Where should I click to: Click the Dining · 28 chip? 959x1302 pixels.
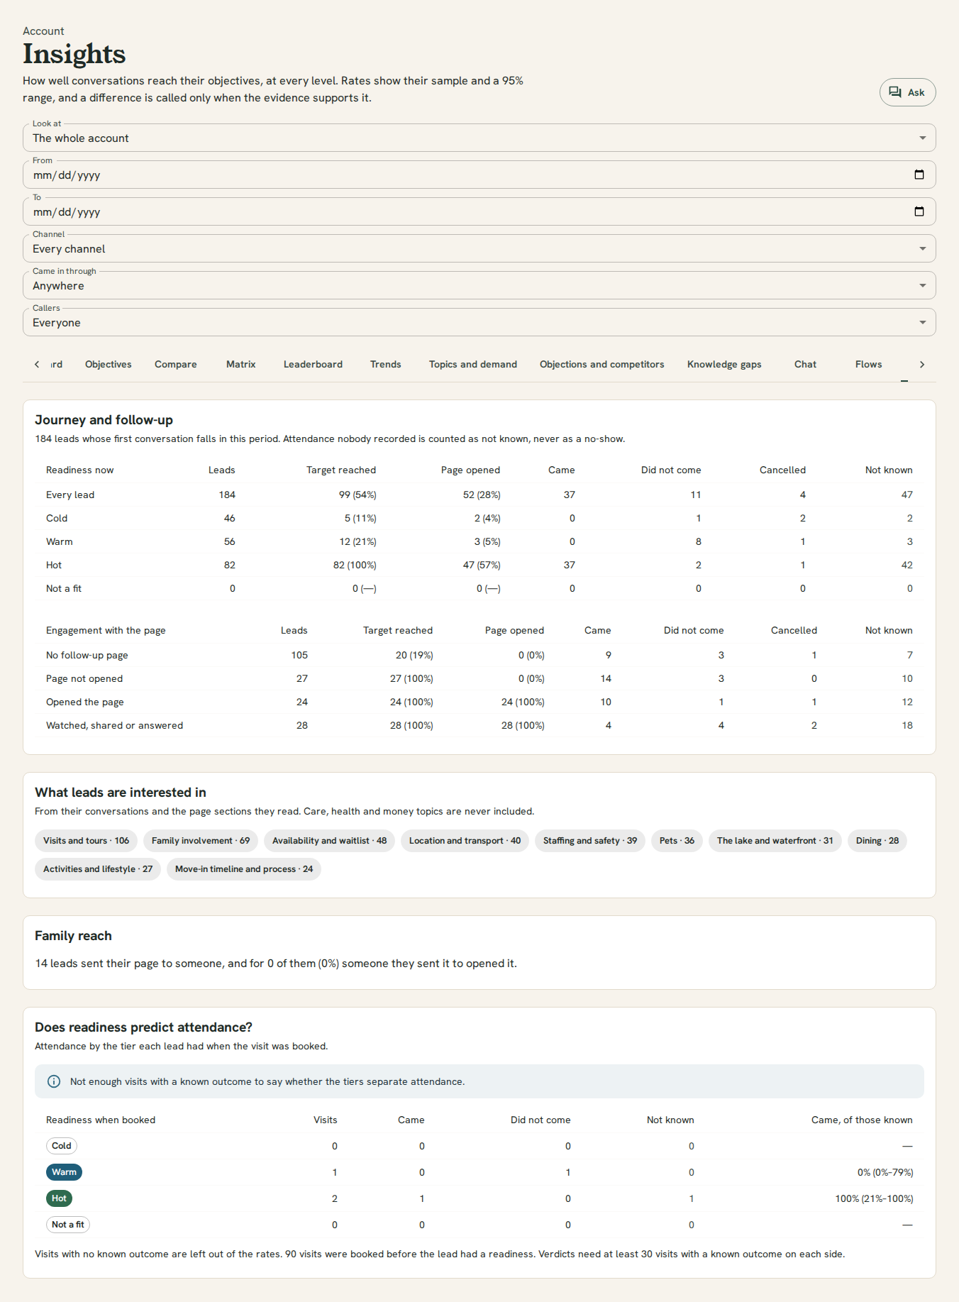(877, 841)
